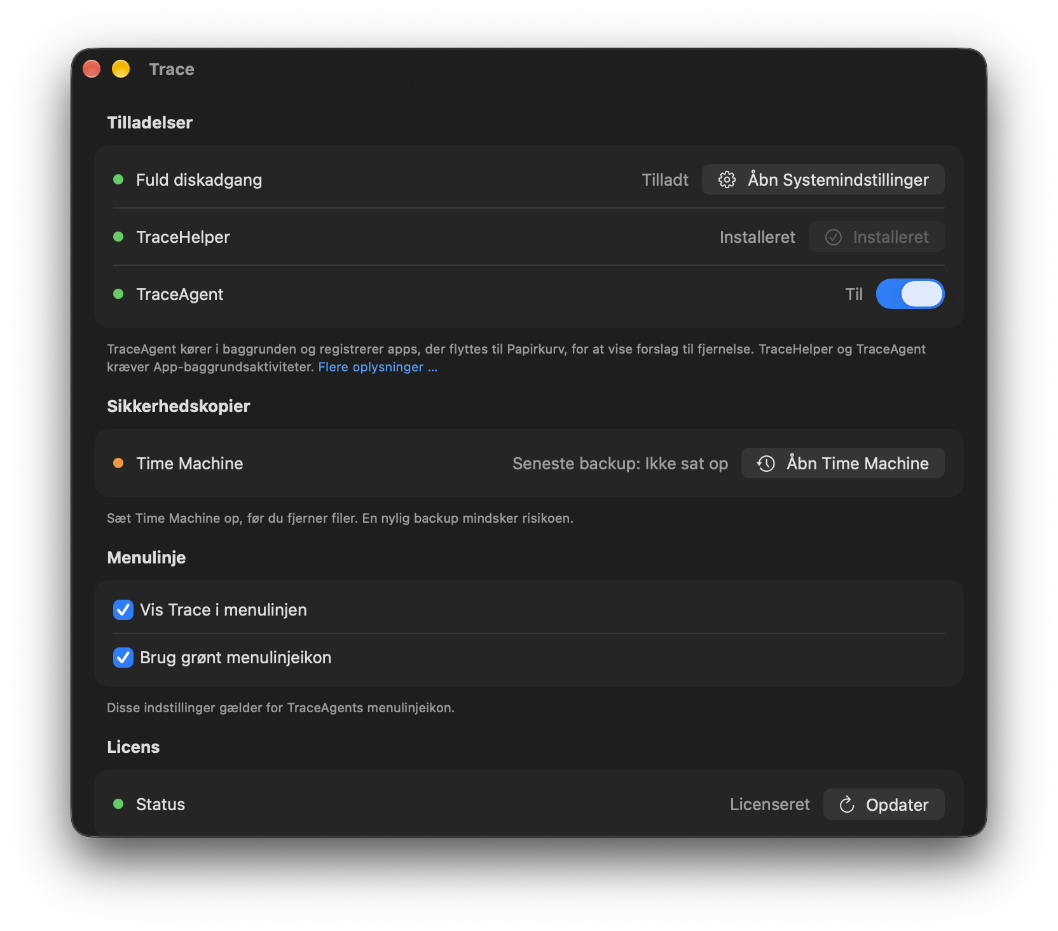1058x931 pixels.
Task: Click the Trace window title
Action: [x=172, y=69]
